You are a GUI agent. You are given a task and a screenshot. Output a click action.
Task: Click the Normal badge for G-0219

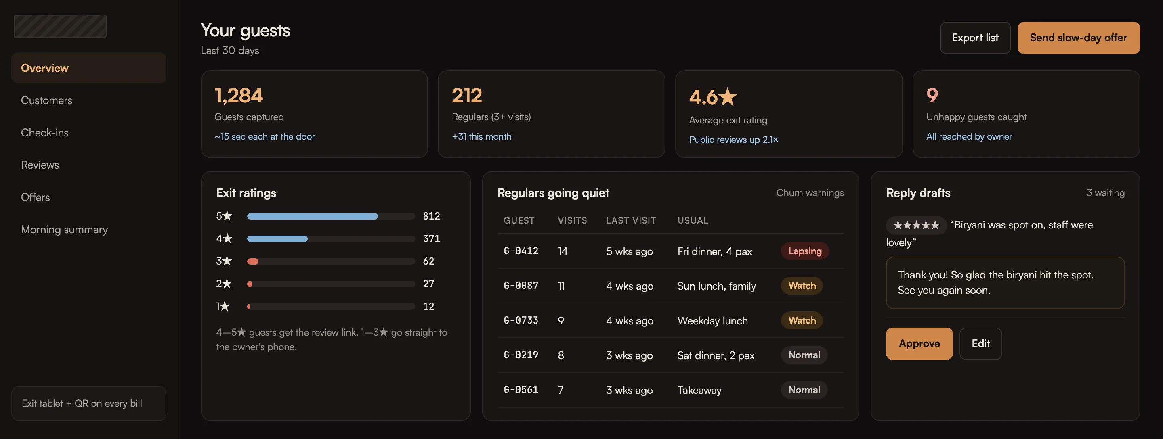pyautogui.click(x=804, y=355)
